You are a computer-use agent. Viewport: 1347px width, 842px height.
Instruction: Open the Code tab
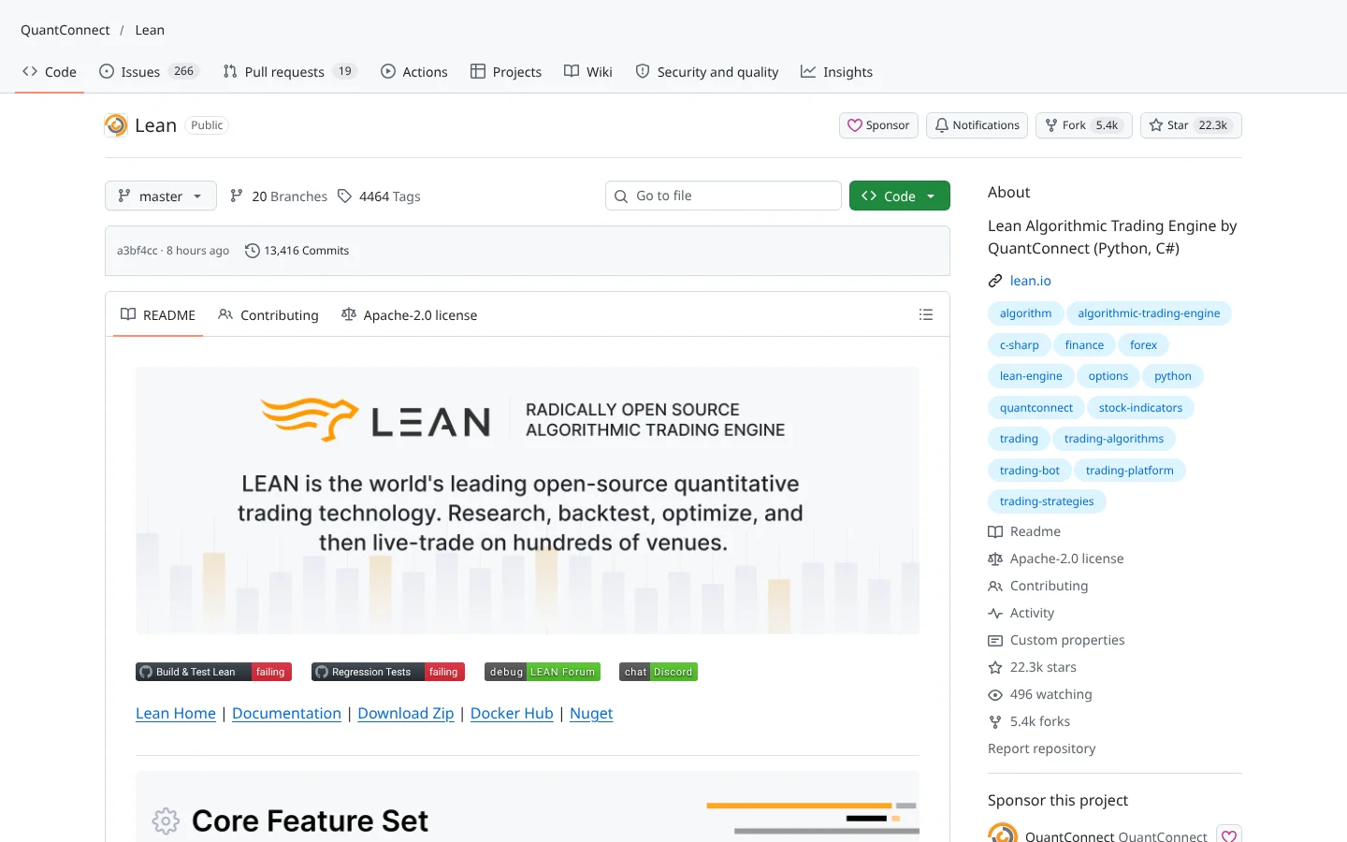[x=50, y=72]
